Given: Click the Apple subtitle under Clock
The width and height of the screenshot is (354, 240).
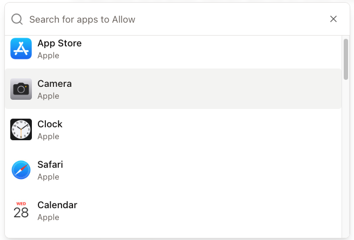Looking at the screenshot, I should tap(48, 136).
